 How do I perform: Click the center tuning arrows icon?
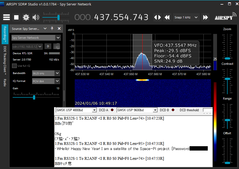[x=158, y=17]
